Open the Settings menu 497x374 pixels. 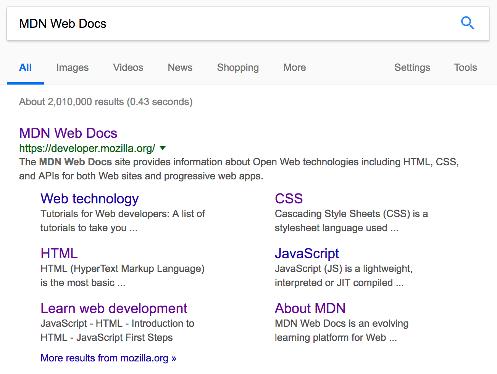[x=412, y=67]
